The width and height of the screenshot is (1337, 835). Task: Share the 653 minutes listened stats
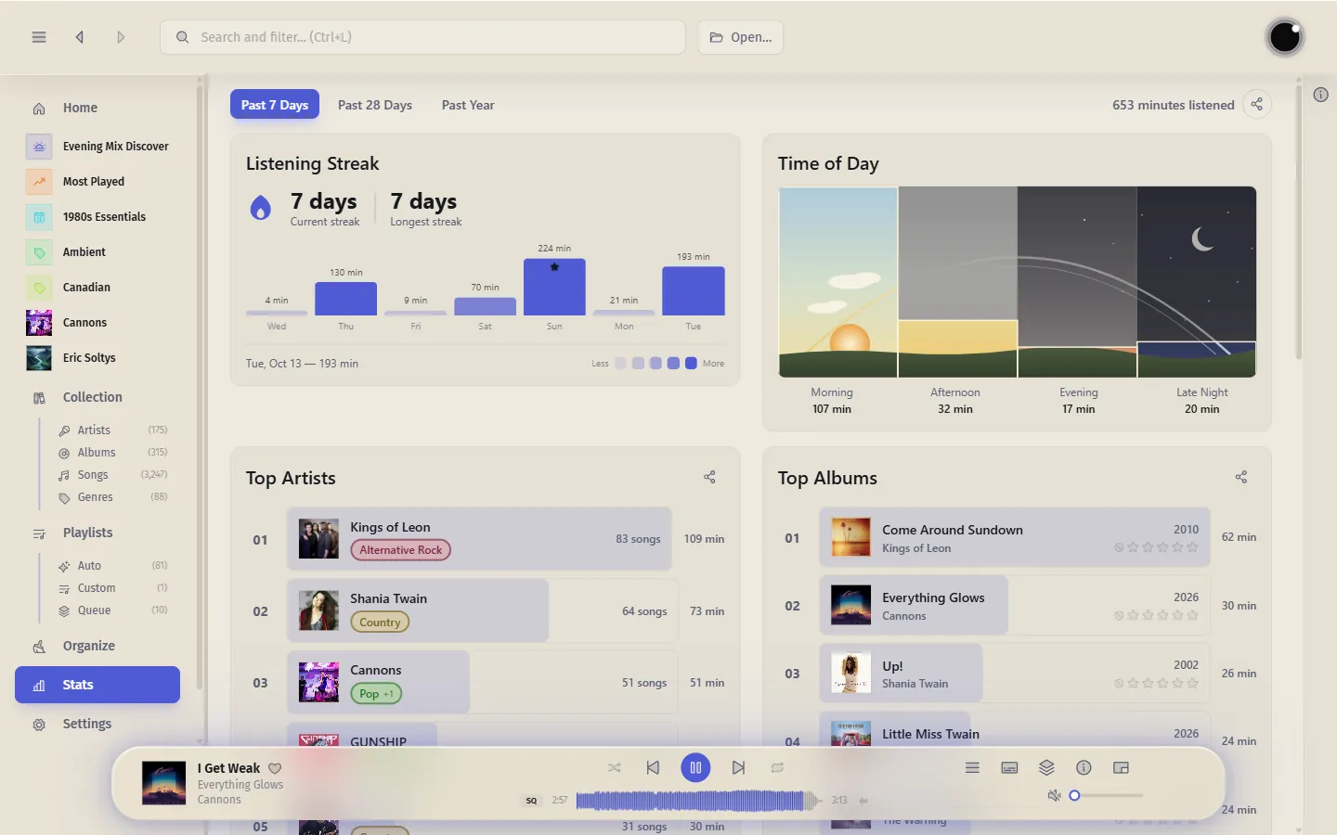click(1256, 104)
